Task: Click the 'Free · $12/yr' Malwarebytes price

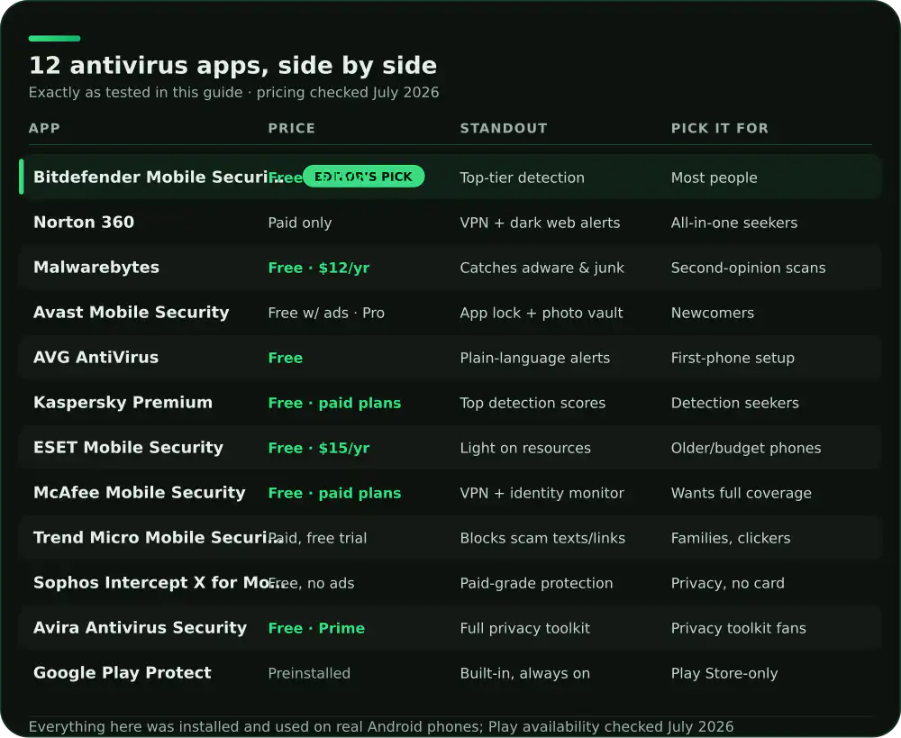Action: pos(319,268)
